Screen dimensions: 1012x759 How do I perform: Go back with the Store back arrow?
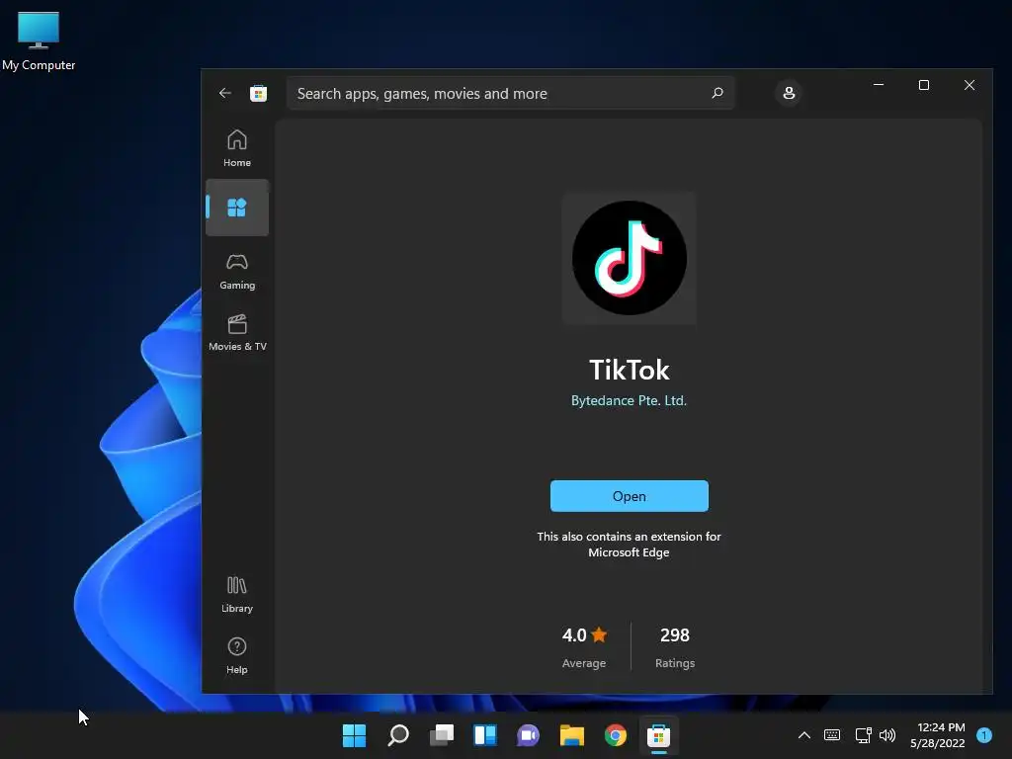tap(224, 93)
